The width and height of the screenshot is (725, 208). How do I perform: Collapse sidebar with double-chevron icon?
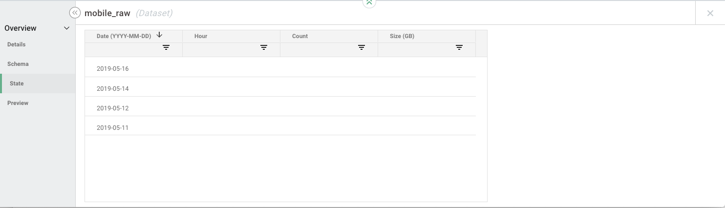click(x=75, y=13)
